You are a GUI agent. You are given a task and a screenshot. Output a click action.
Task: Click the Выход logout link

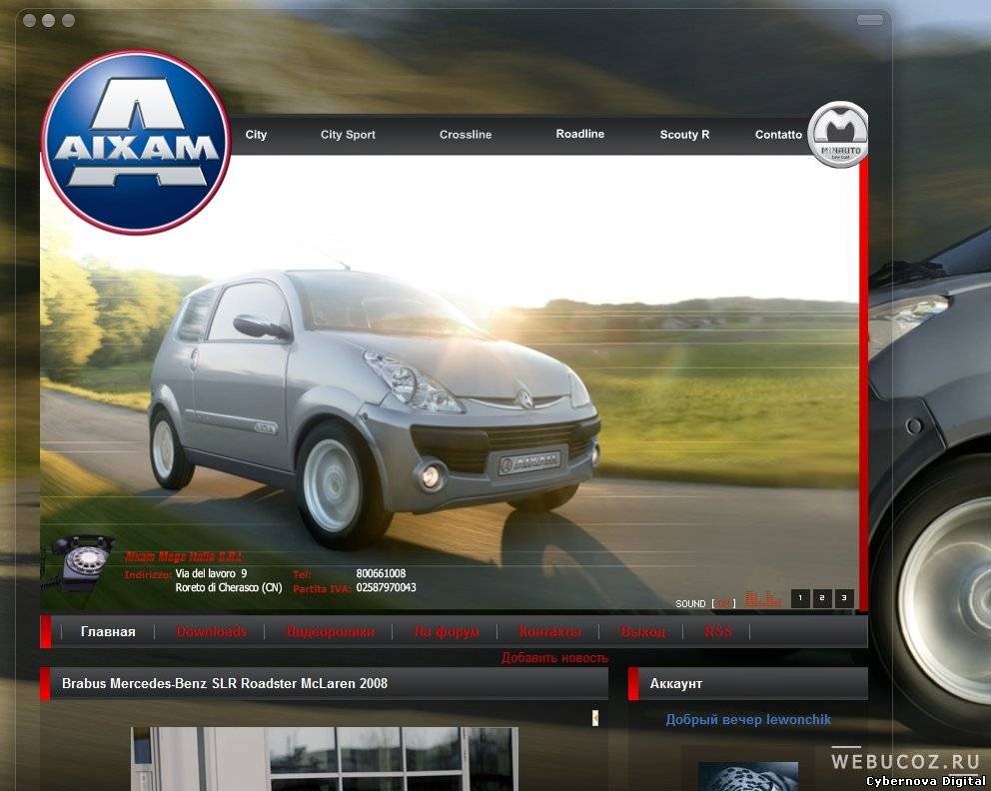pos(642,632)
